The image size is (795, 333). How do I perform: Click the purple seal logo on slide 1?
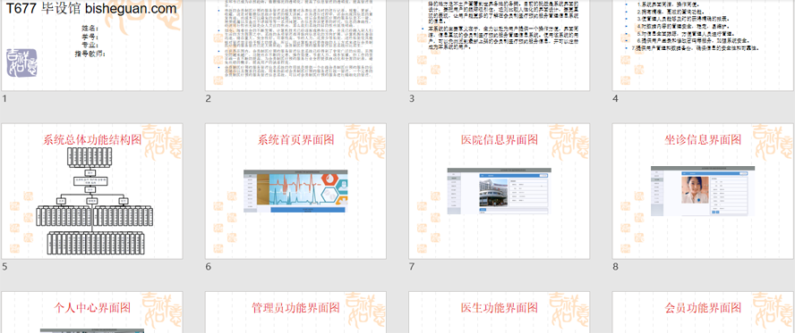tap(22, 62)
